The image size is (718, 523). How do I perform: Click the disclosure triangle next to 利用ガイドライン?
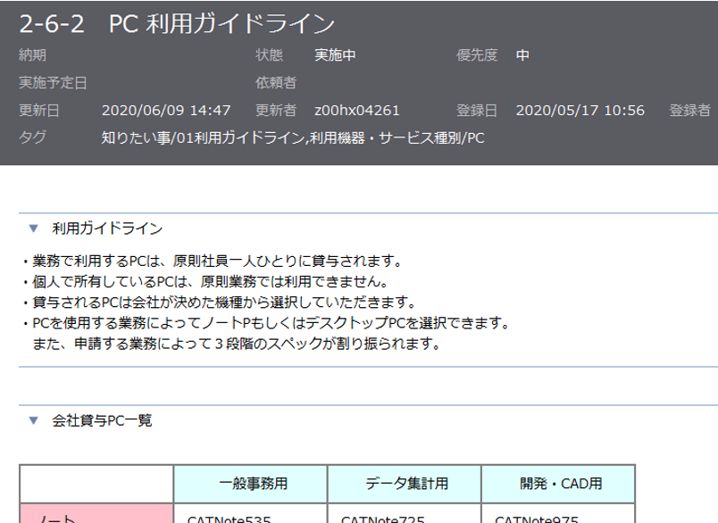point(32,226)
